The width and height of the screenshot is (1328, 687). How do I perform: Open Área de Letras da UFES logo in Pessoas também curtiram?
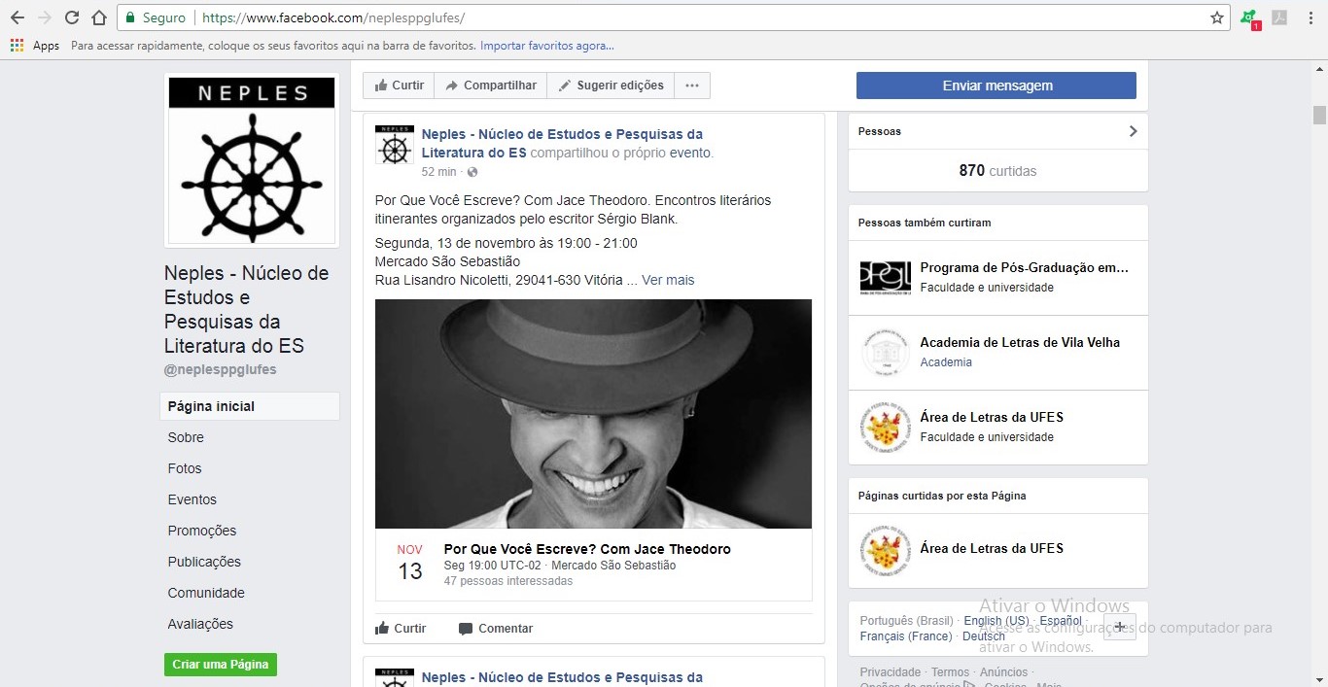pyautogui.click(x=885, y=427)
